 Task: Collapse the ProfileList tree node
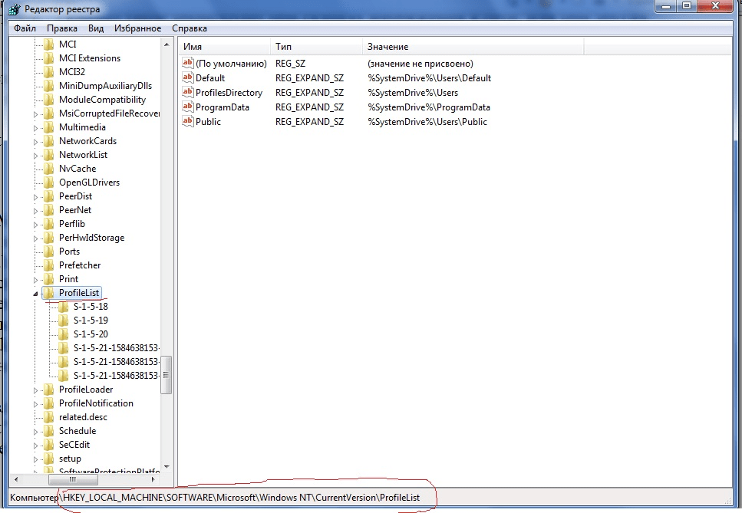[x=35, y=293]
